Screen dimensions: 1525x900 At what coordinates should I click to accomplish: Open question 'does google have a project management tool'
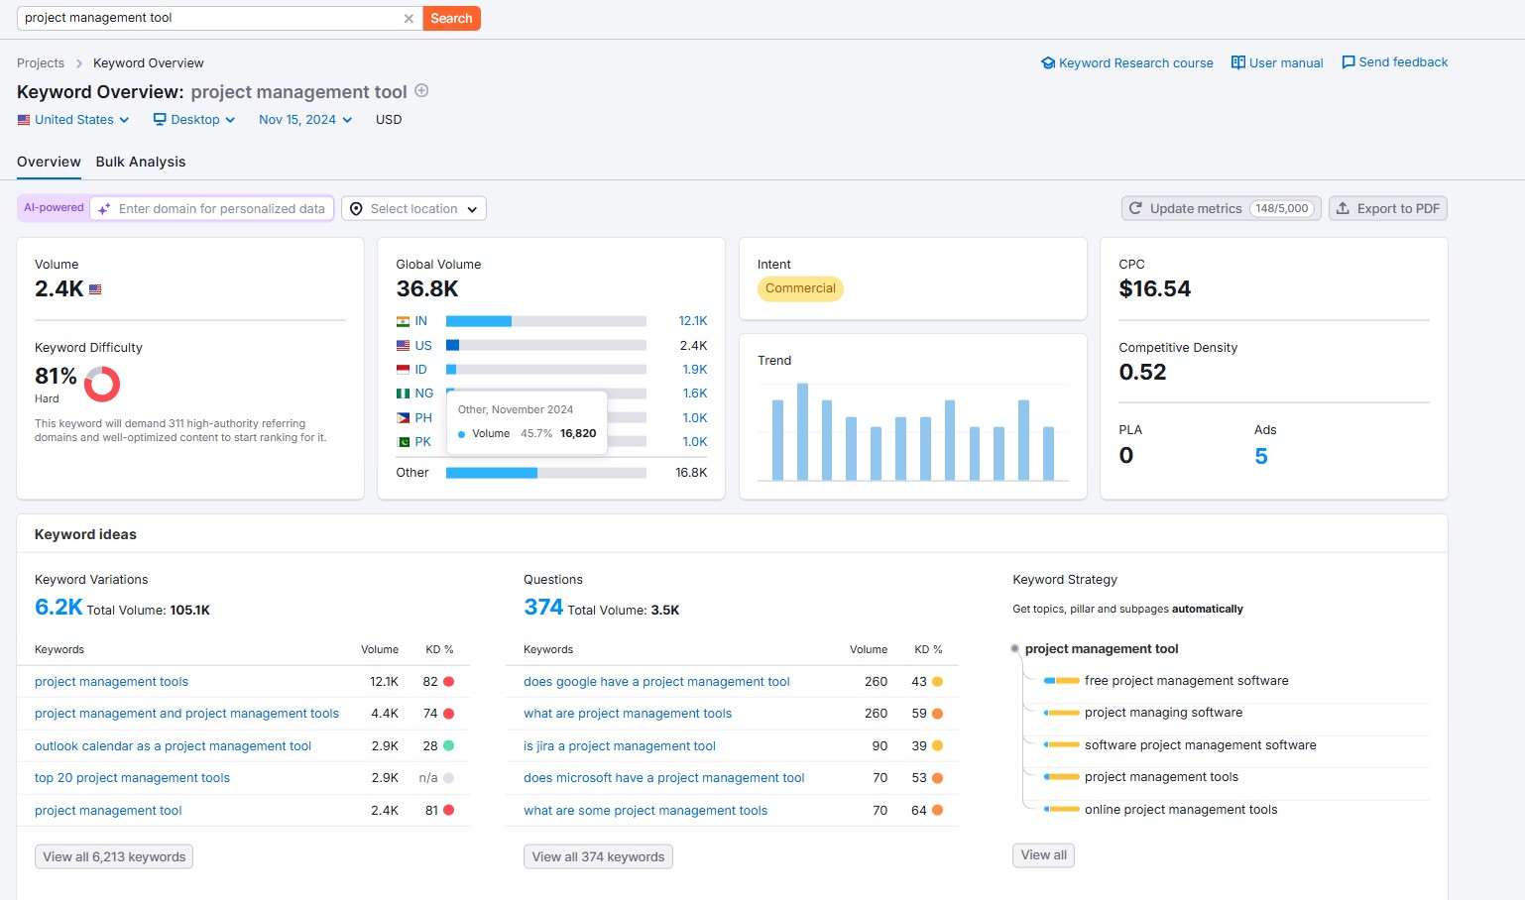point(656,682)
